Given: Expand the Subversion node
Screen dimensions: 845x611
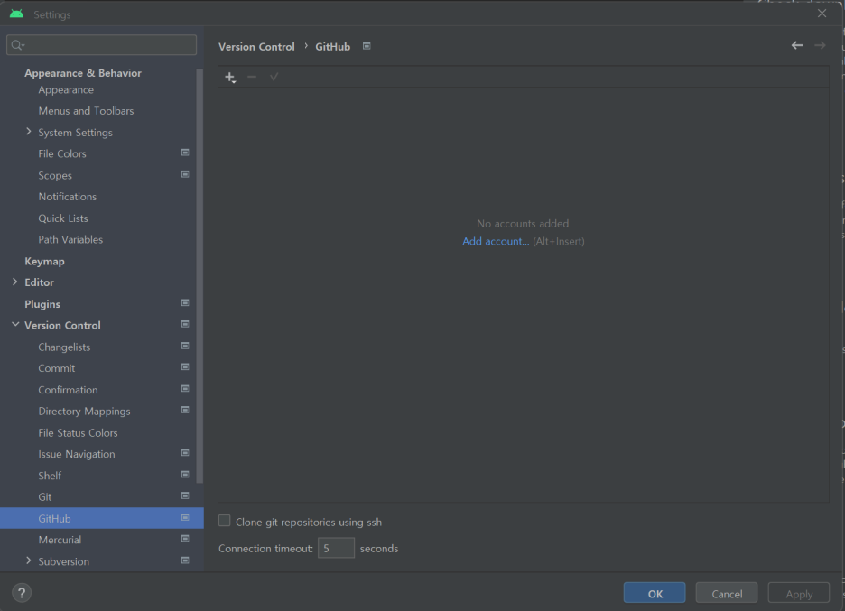Looking at the screenshot, I should (29, 560).
